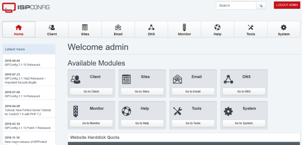Image resolution: width=302 pixels, height=145 pixels.
Task: Click the Website Harddisk Quota heading
Action: (95, 138)
